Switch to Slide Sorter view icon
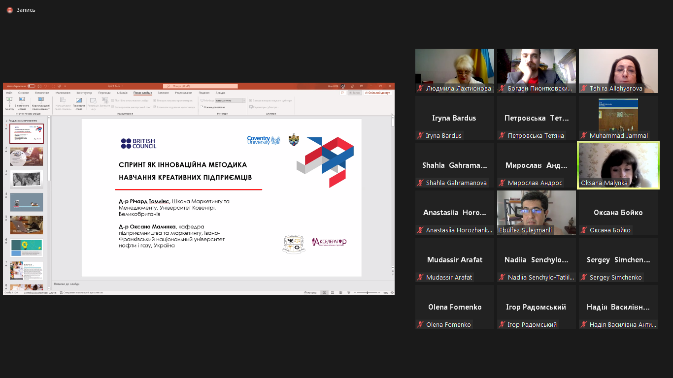The width and height of the screenshot is (673, 378). tap(332, 292)
